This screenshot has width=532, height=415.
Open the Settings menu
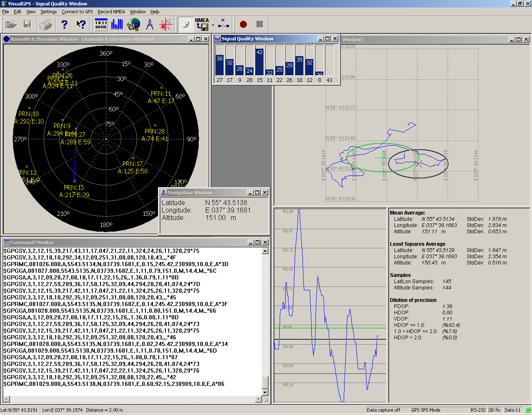[x=48, y=12]
